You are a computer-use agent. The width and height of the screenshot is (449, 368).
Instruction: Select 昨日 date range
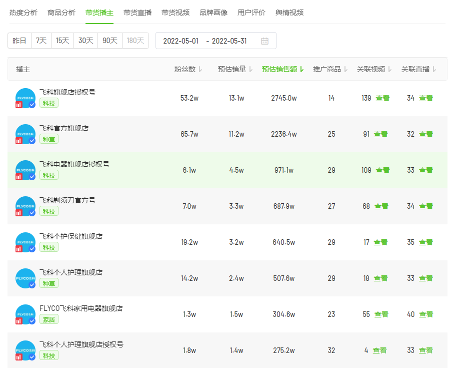pos(19,41)
